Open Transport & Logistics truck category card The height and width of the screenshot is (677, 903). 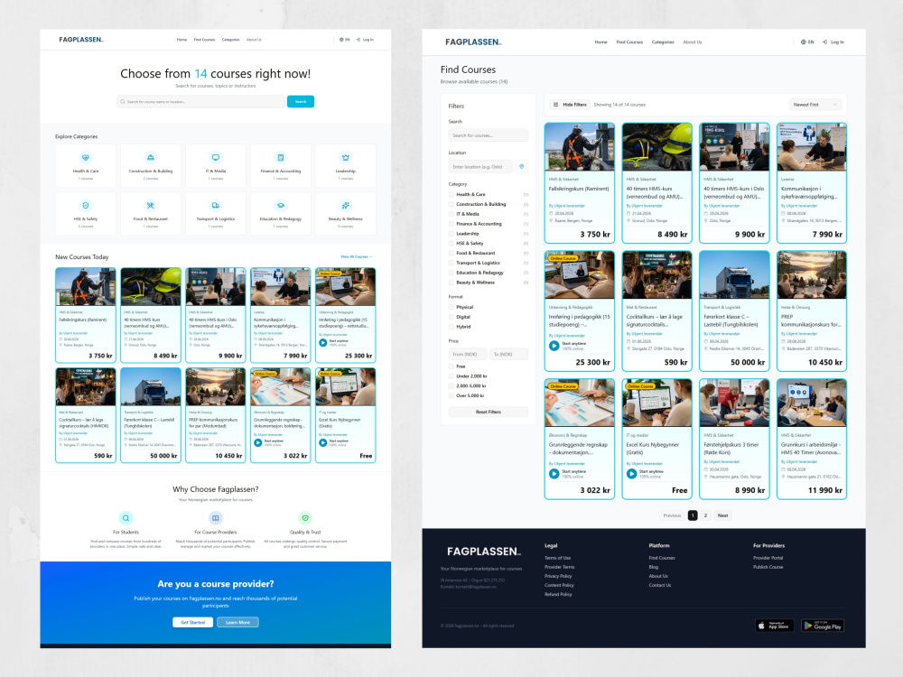[216, 214]
